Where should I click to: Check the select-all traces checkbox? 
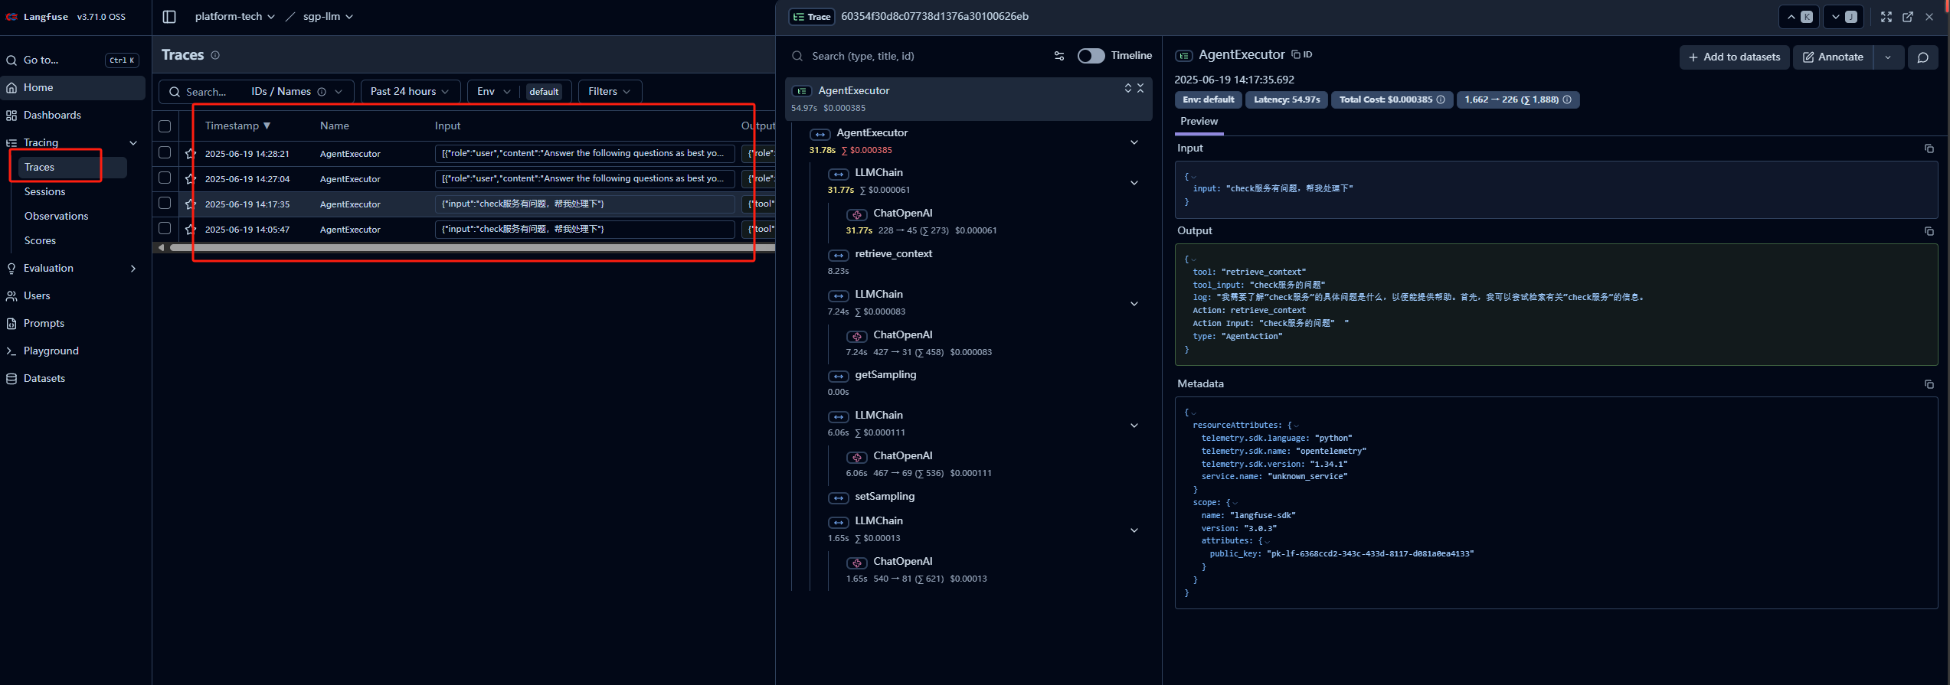(x=165, y=126)
